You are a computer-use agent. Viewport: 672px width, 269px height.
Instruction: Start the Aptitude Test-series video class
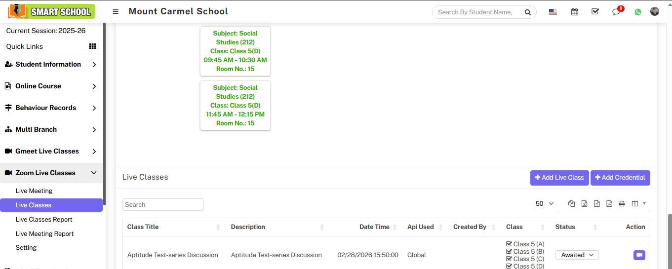click(x=639, y=255)
